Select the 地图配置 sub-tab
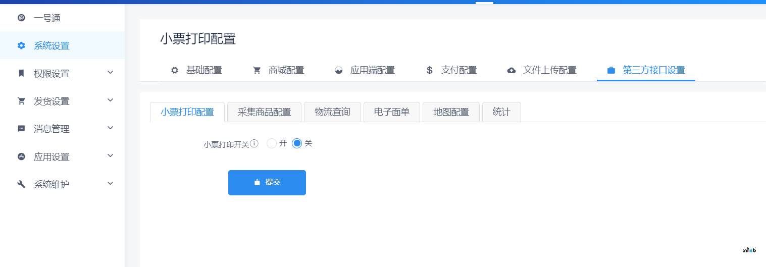 [451, 112]
